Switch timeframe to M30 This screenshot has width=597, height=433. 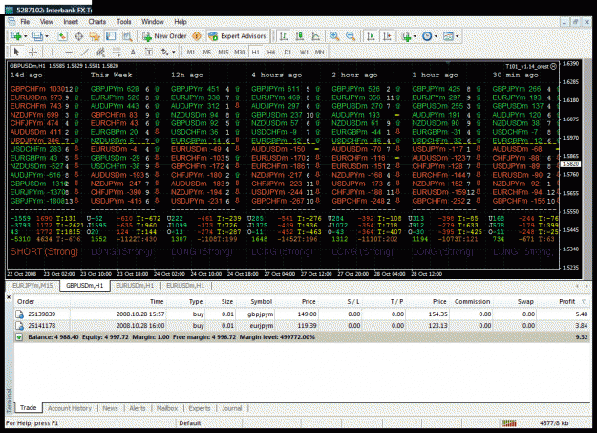(239, 52)
